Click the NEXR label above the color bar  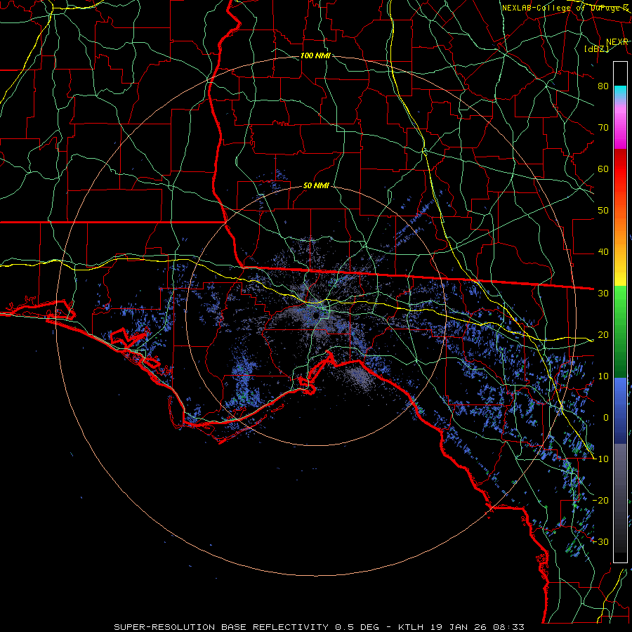(x=617, y=42)
